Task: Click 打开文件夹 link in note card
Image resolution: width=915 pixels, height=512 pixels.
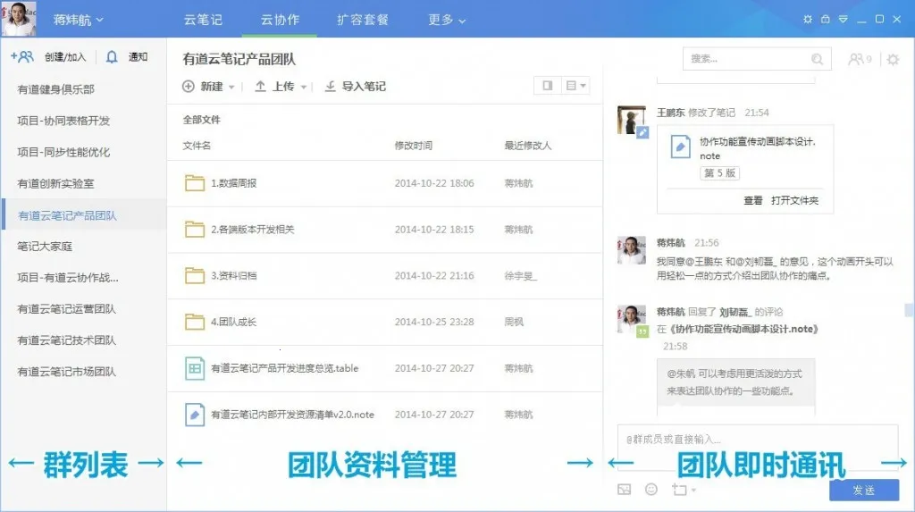Action: tap(794, 200)
